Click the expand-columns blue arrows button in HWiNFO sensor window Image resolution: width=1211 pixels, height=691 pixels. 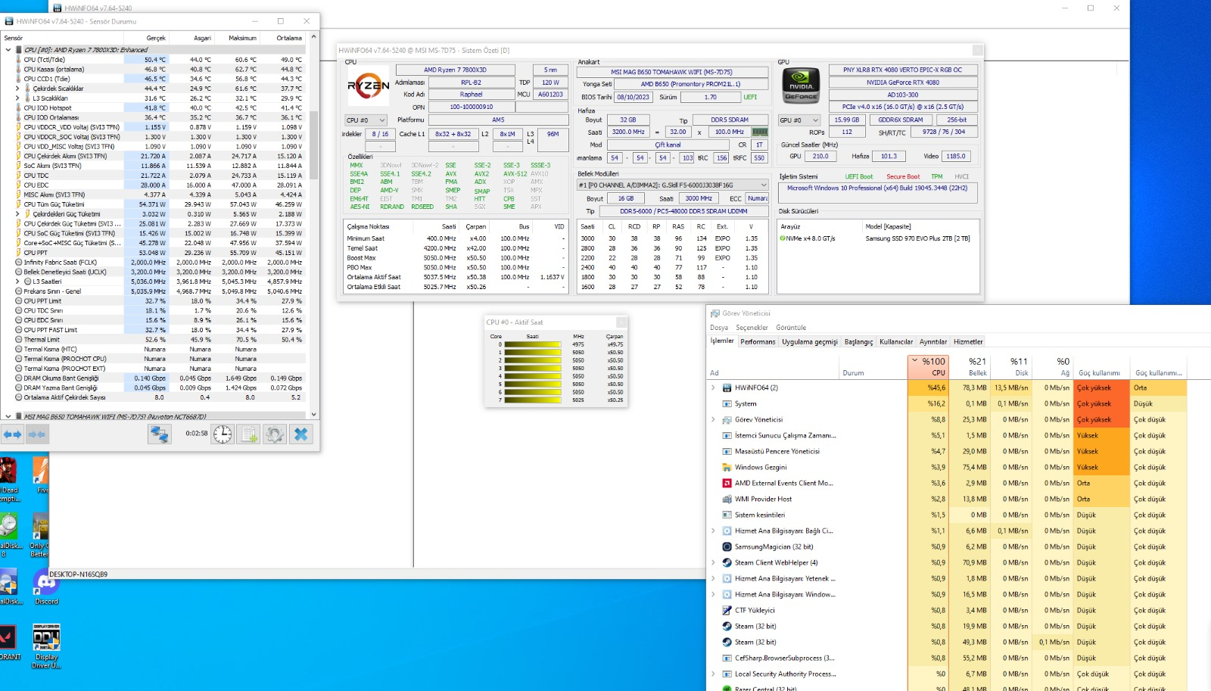[x=13, y=434]
